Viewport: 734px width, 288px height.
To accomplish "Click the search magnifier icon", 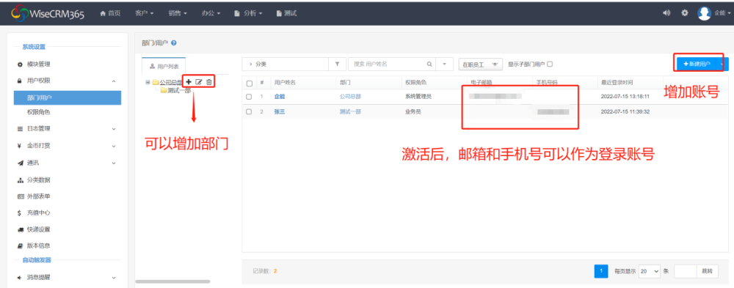I will [429, 64].
